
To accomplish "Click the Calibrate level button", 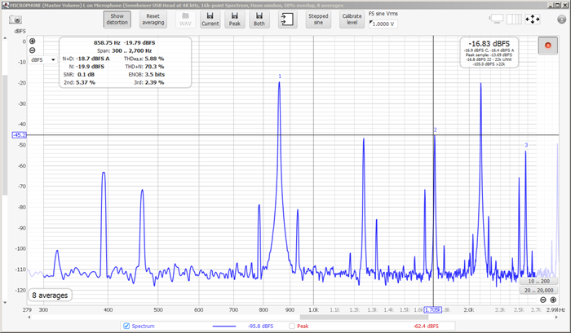I will (x=352, y=19).
